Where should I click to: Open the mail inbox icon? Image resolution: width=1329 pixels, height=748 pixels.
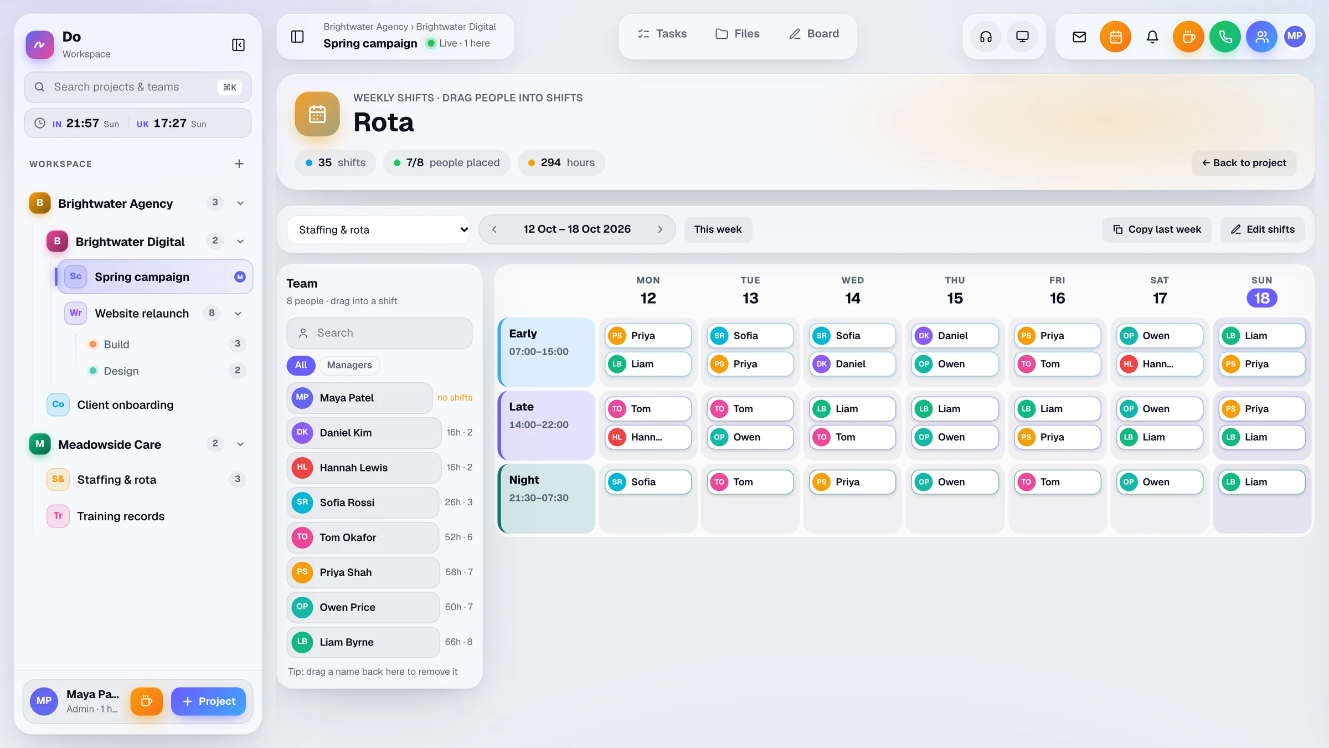pyautogui.click(x=1079, y=37)
